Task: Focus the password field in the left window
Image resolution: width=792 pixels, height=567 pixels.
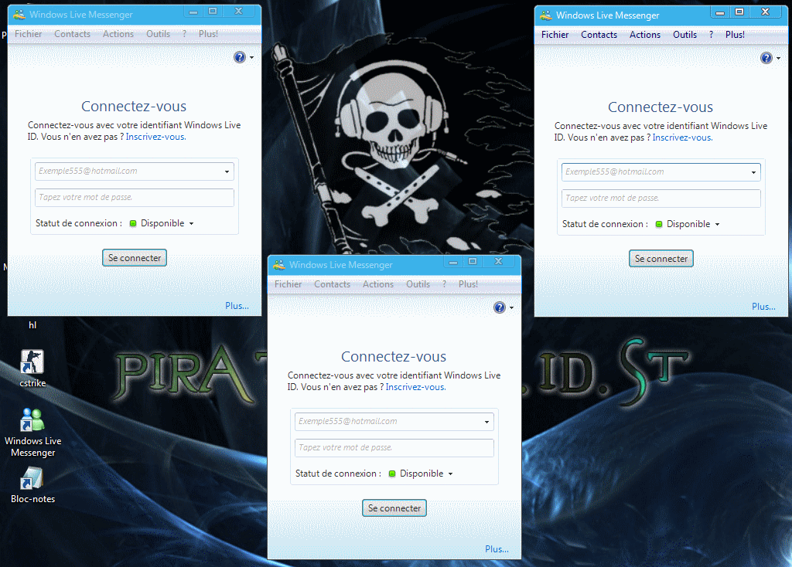Action: [135, 198]
